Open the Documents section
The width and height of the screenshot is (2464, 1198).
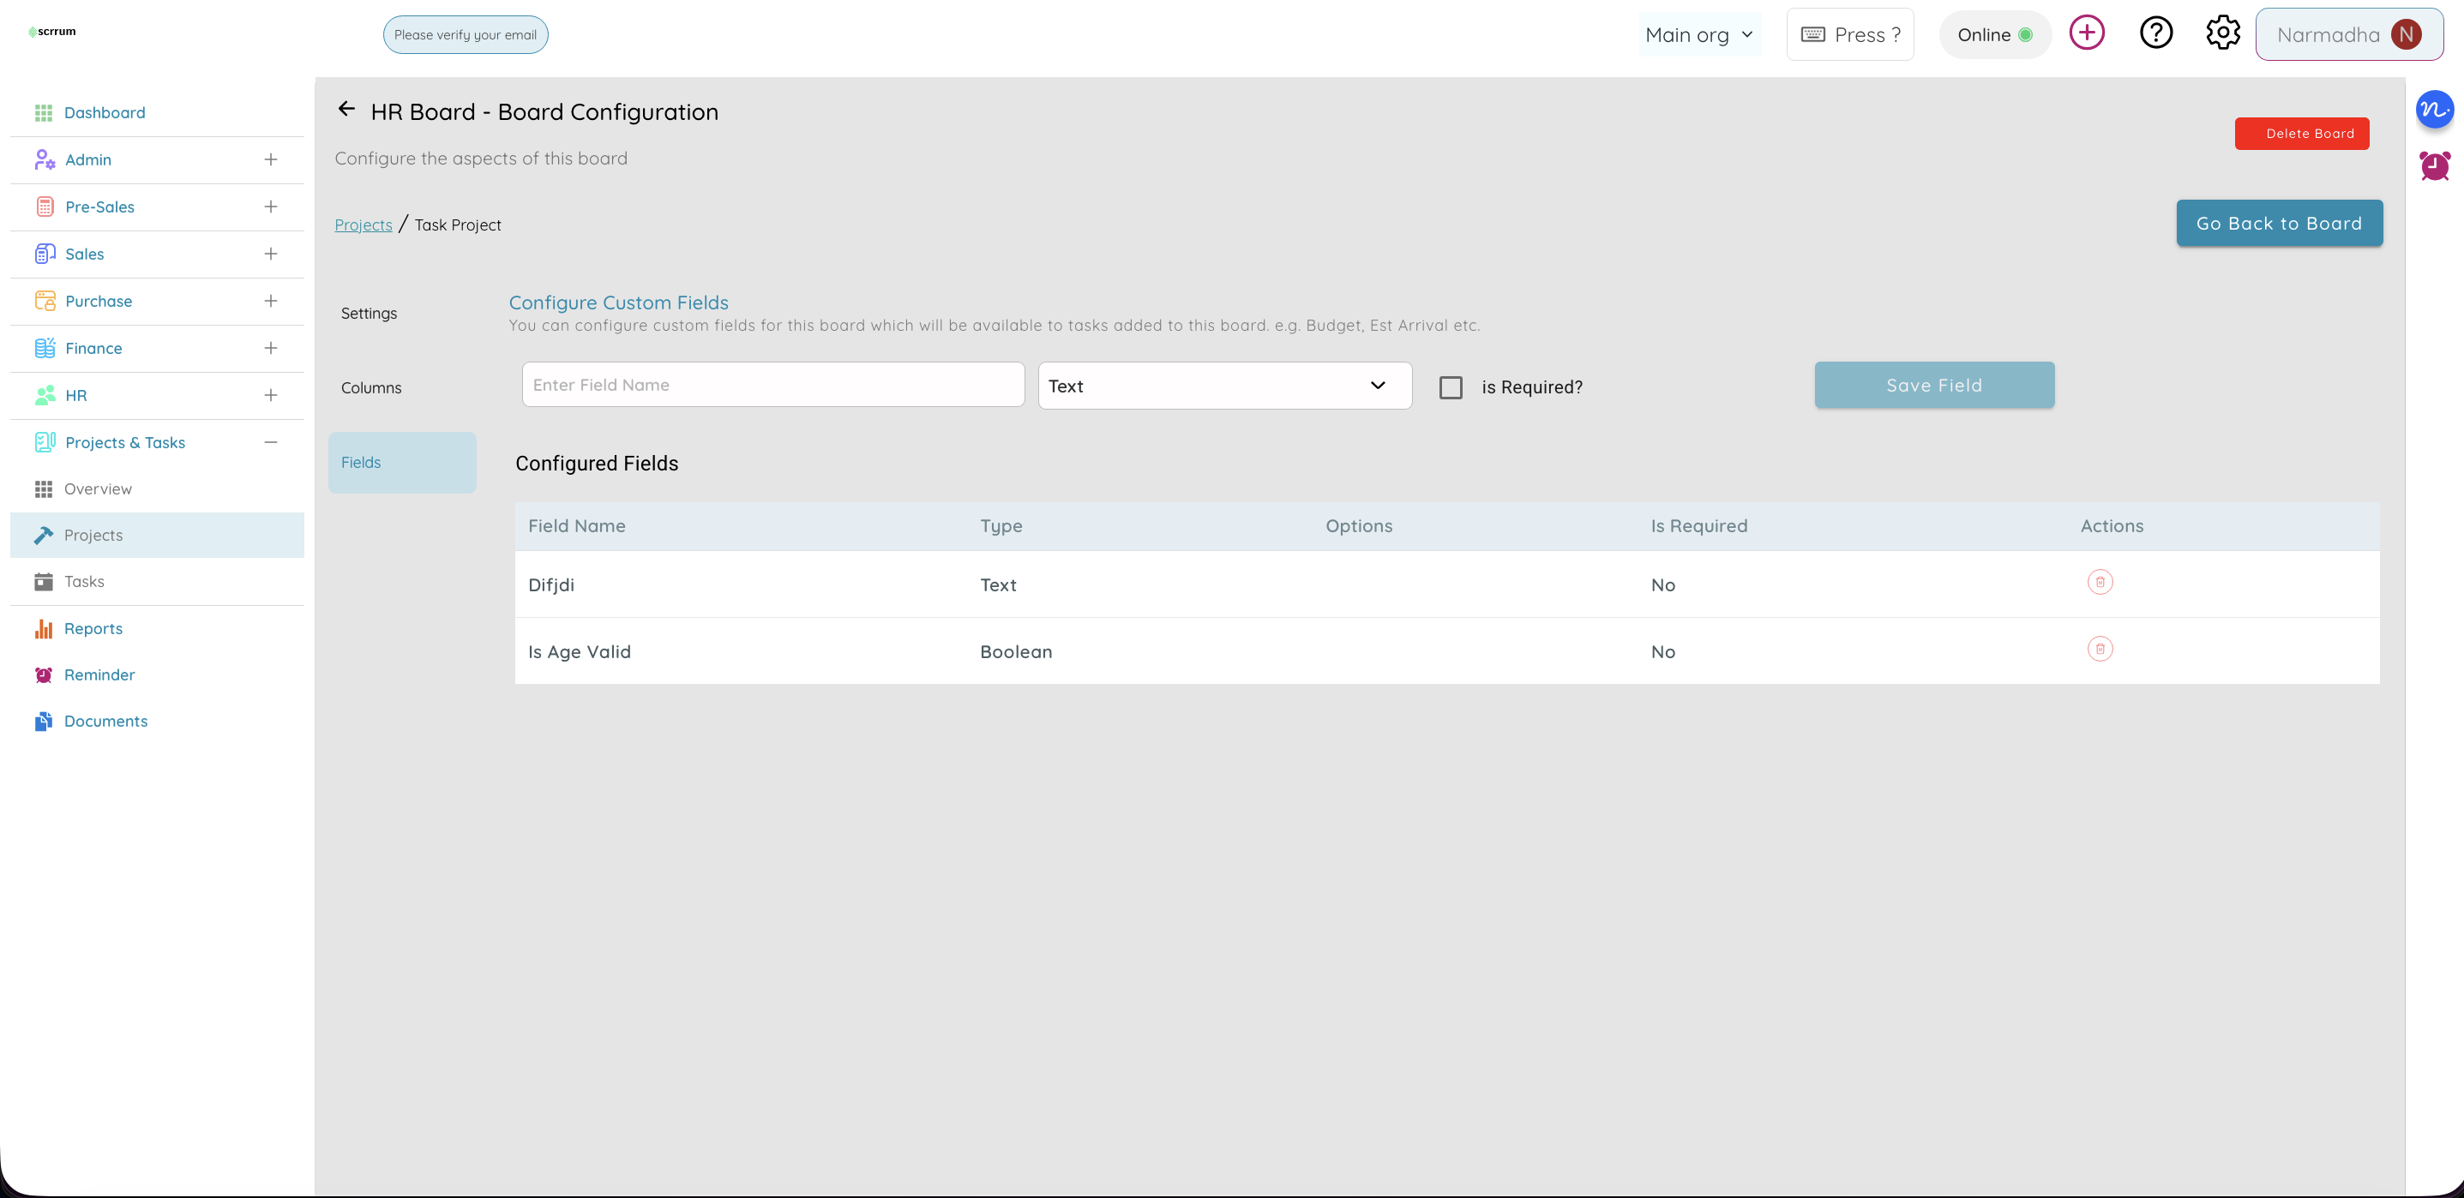click(105, 720)
